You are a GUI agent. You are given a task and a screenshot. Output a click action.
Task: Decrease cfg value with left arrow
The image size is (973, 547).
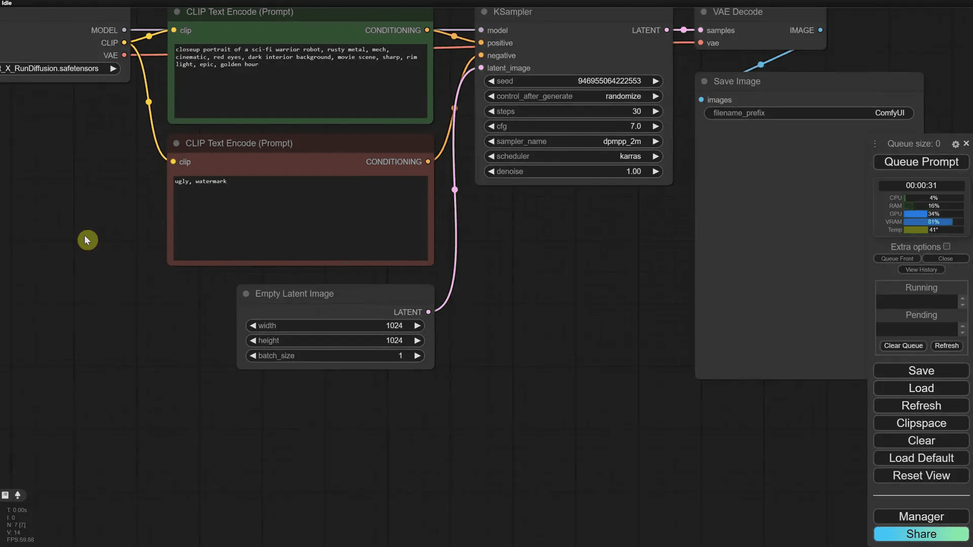tap(491, 126)
